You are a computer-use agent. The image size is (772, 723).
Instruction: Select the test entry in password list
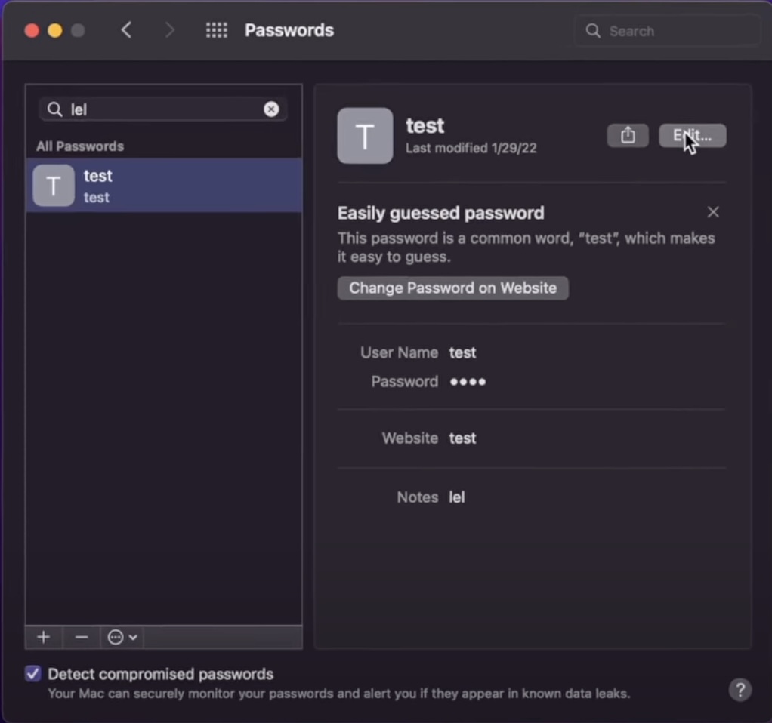[164, 186]
